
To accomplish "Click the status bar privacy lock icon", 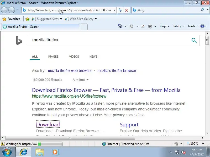I will pos(176,144).
